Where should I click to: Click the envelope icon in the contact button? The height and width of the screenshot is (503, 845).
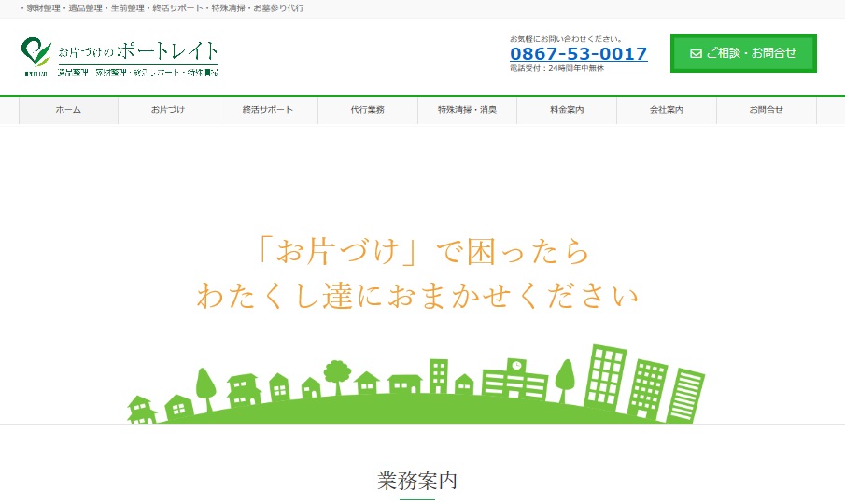(x=696, y=54)
